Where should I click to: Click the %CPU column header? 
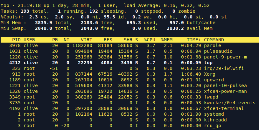click(x=149, y=40)
